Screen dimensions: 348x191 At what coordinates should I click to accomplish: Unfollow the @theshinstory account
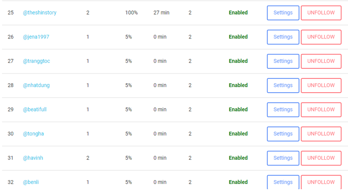[321, 13]
